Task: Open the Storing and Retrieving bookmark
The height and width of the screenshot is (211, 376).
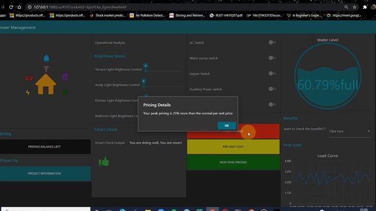Action: click(x=187, y=15)
